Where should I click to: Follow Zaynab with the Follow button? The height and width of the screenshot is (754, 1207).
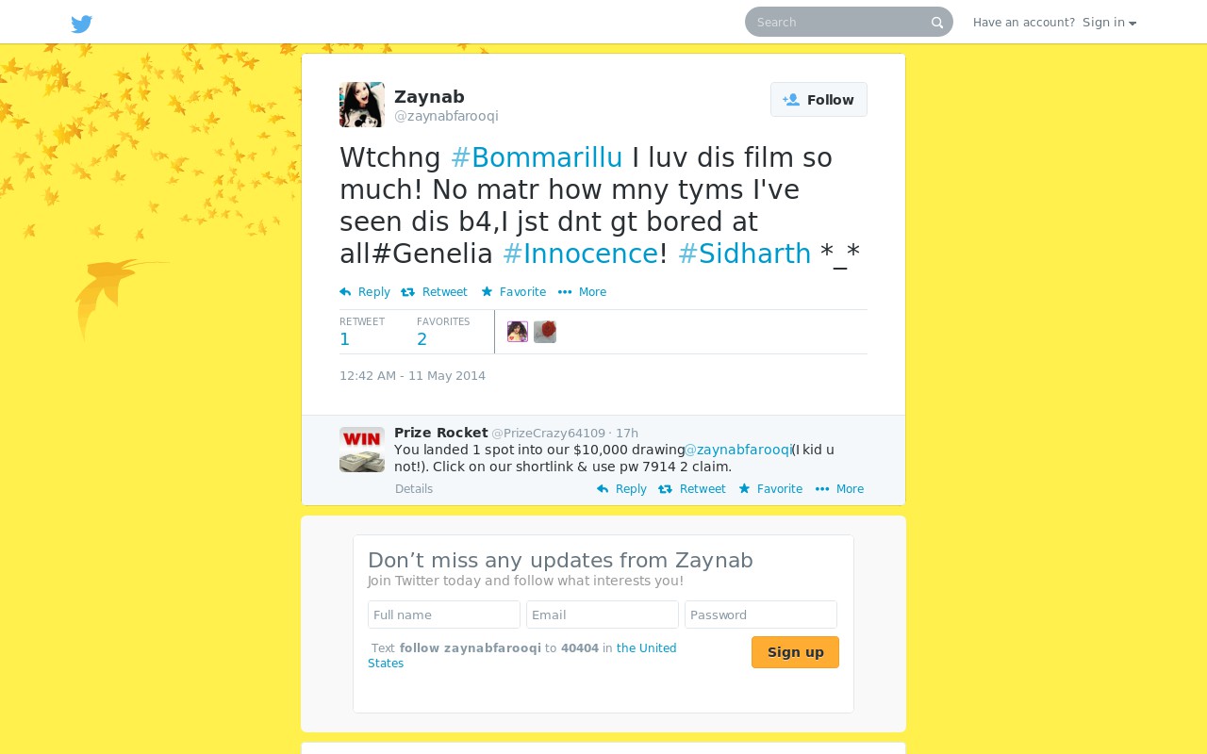(x=818, y=100)
